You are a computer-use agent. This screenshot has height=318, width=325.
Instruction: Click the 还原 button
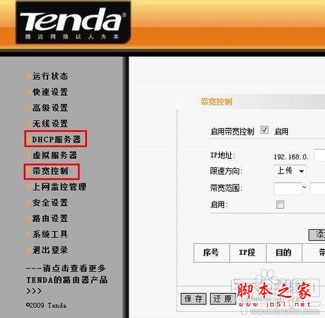click(223, 299)
